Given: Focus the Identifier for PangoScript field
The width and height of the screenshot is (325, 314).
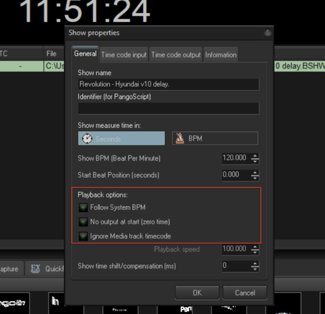Looking at the screenshot, I should tap(168, 108).
